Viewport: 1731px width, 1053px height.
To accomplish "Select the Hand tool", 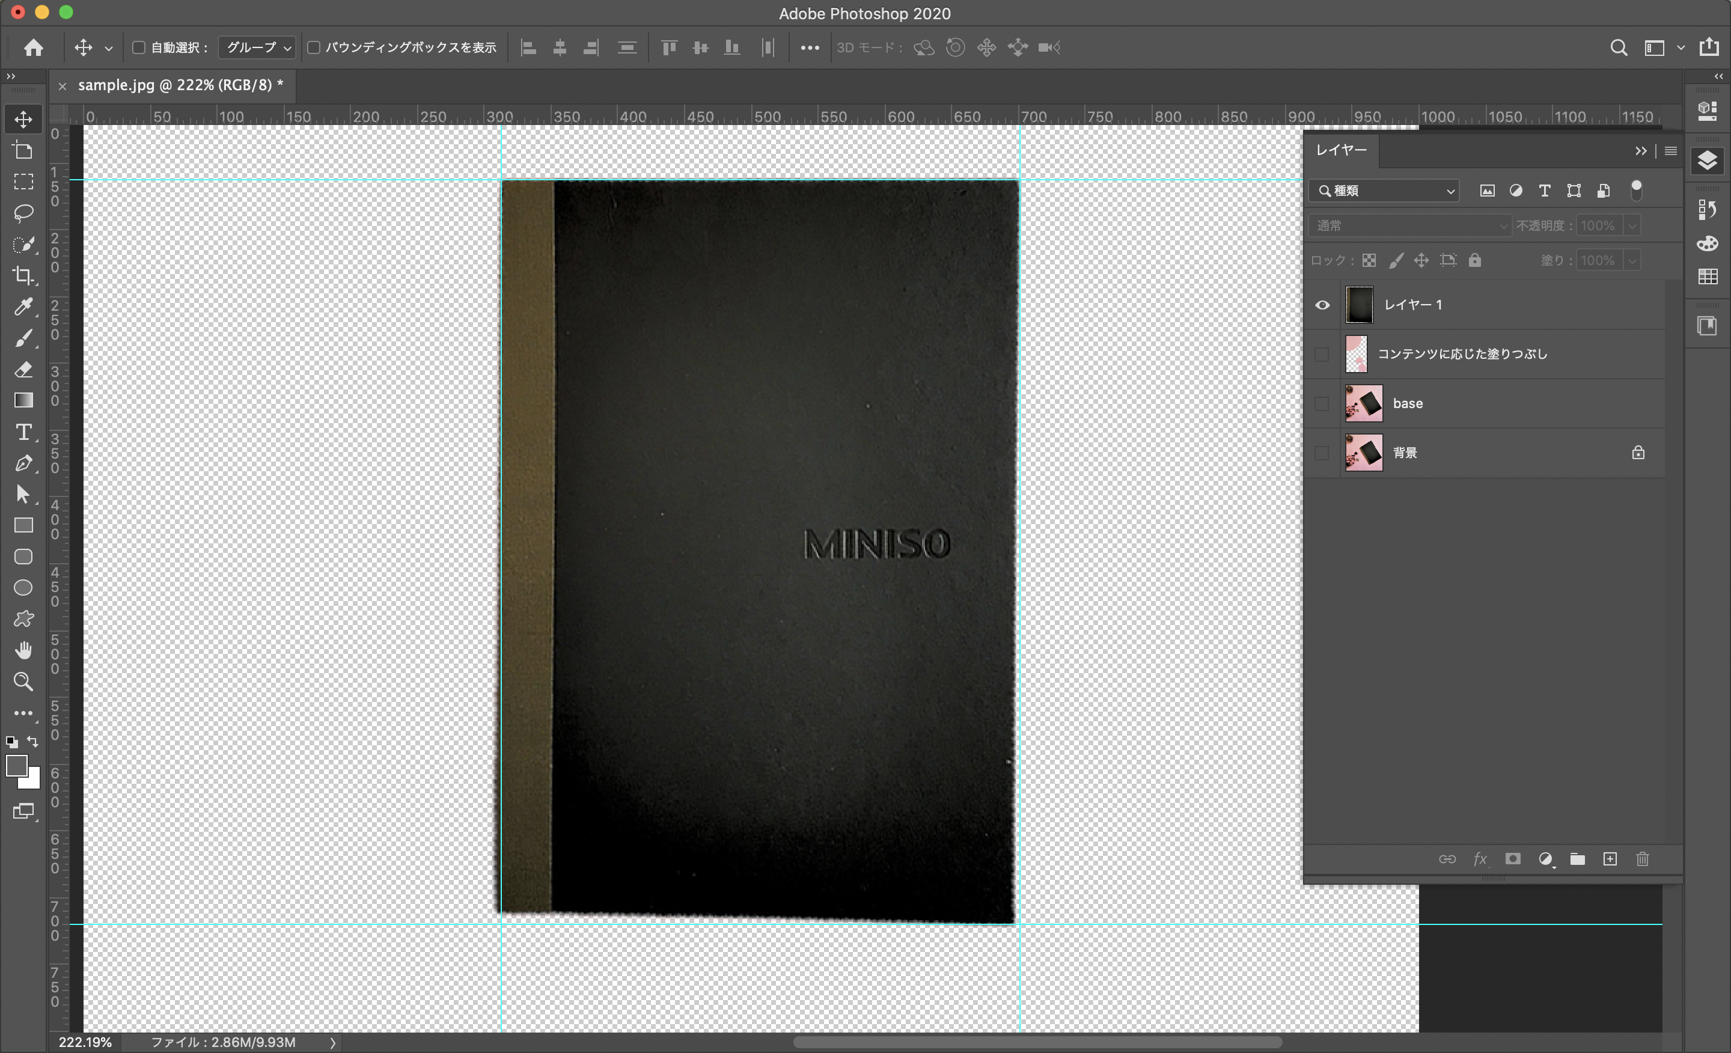I will coord(23,650).
